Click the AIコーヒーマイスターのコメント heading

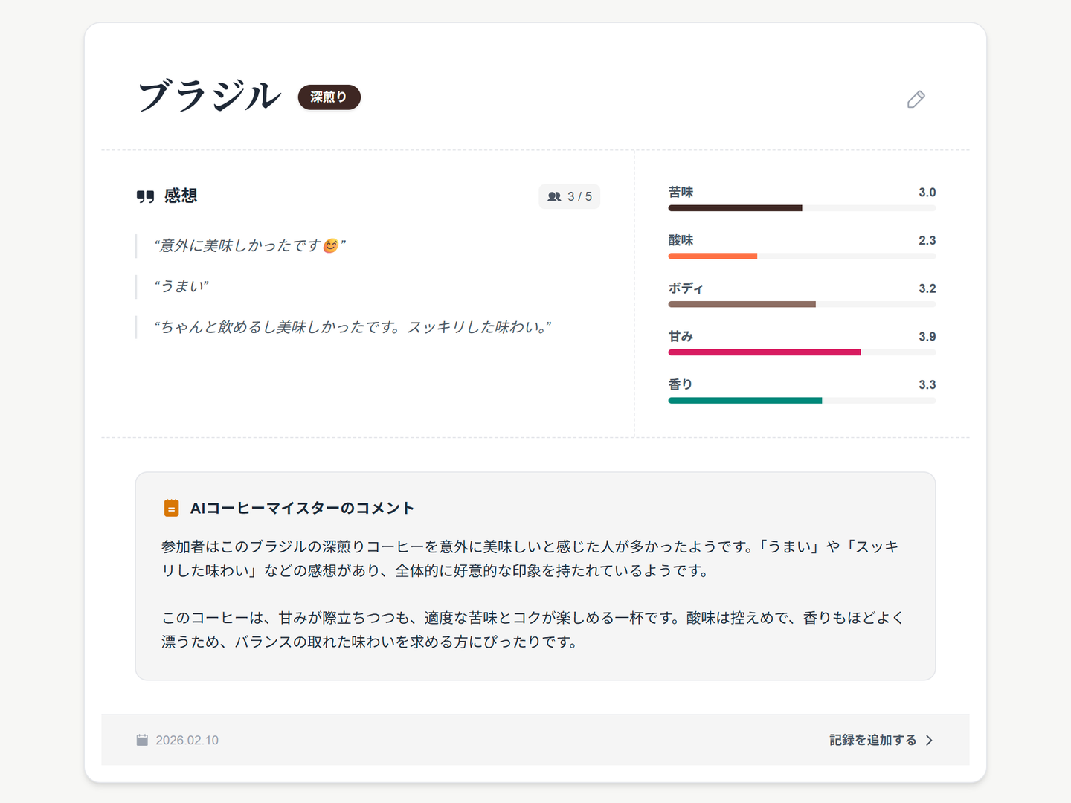point(302,509)
